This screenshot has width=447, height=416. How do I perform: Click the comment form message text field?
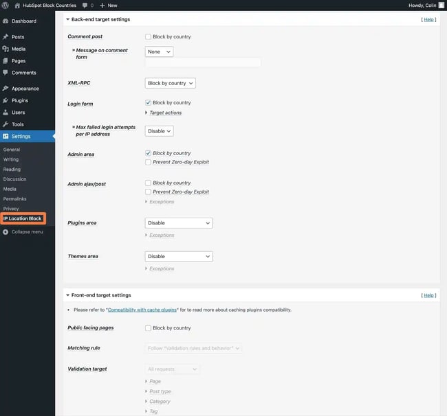(203, 62)
